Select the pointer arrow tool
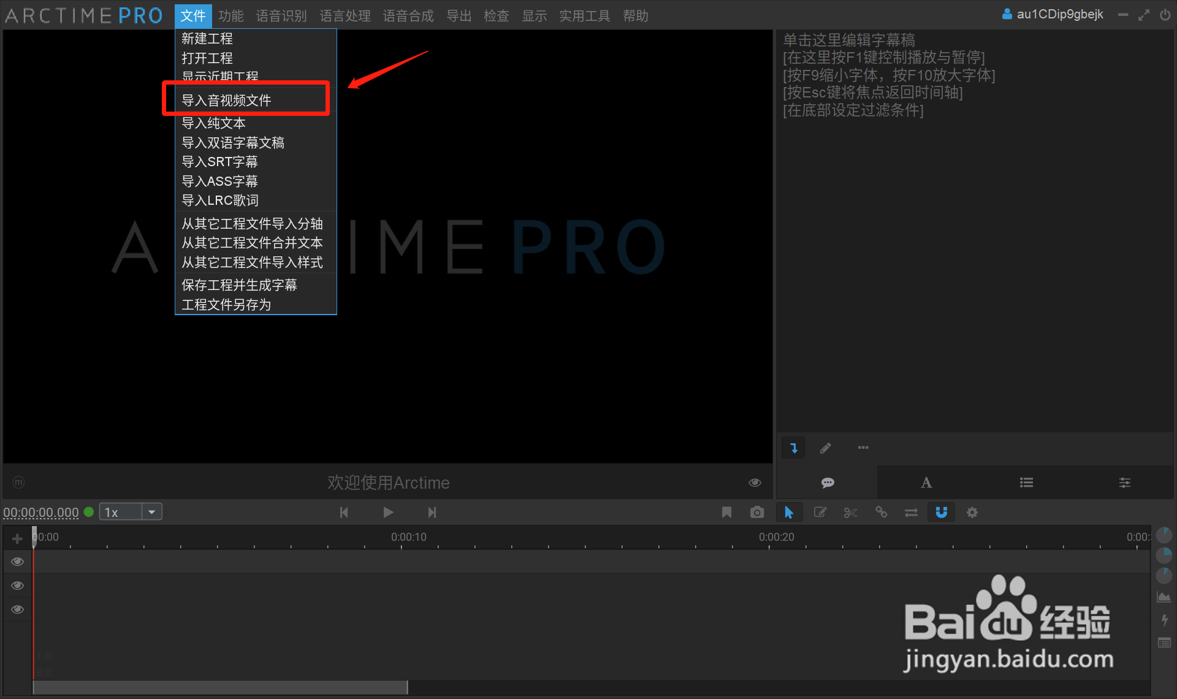 pyautogui.click(x=789, y=512)
